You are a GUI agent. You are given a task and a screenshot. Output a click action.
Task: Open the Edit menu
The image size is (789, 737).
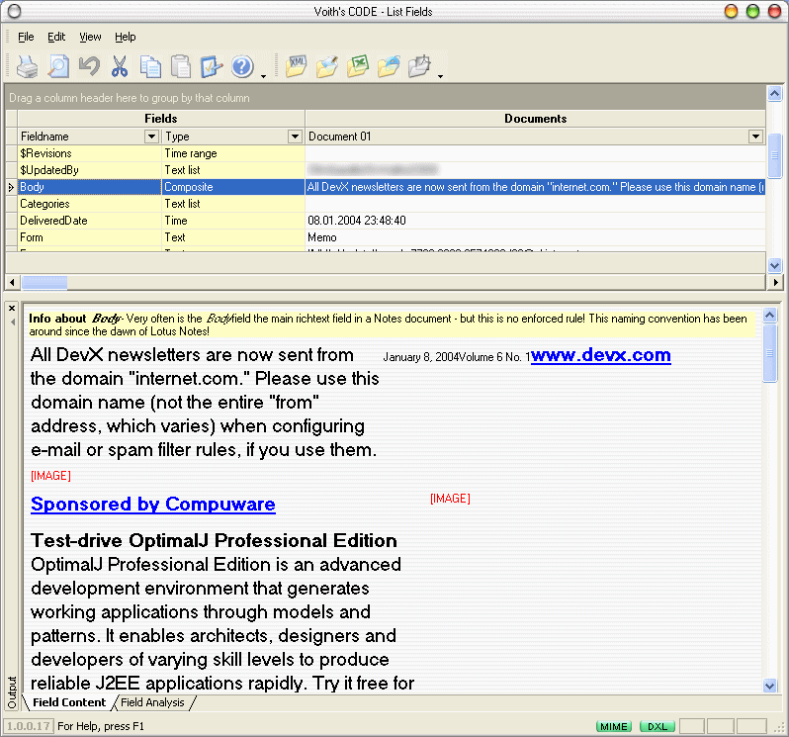coord(56,37)
